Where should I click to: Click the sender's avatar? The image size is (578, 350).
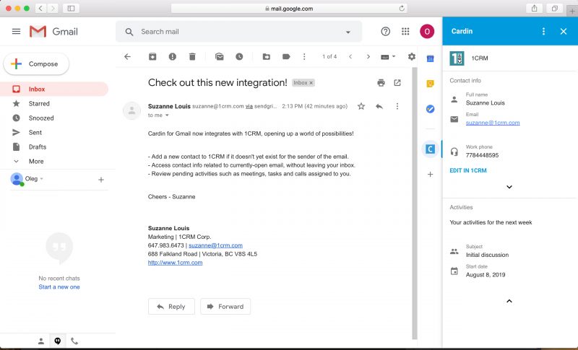(131, 110)
